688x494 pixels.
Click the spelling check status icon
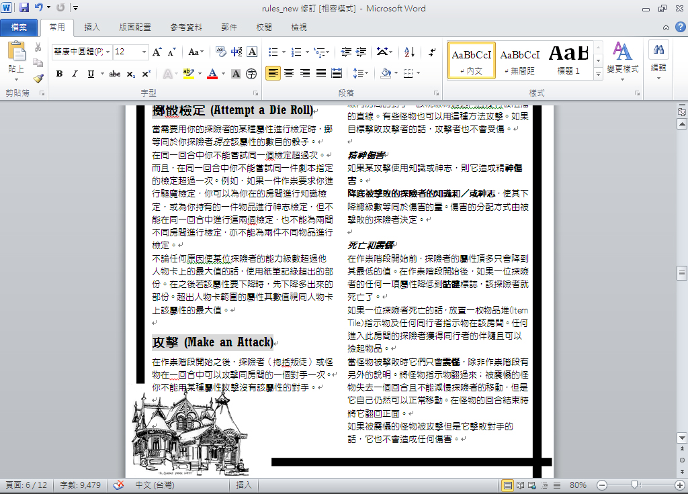click(118, 485)
